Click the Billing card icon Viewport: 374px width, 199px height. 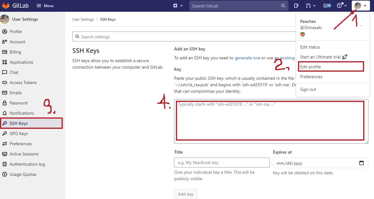pyautogui.click(x=4, y=52)
